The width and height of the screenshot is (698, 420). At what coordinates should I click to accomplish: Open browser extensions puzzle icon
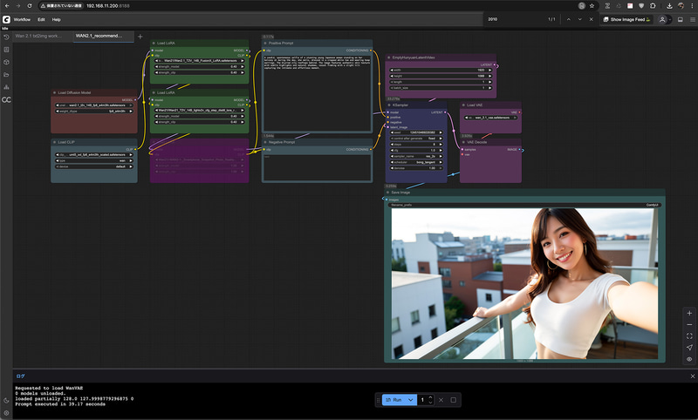[653, 6]
